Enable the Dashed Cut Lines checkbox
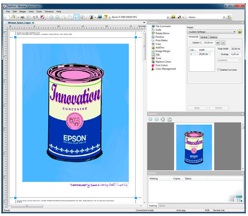This screenshot has width=248, height=216. [219, 70]
